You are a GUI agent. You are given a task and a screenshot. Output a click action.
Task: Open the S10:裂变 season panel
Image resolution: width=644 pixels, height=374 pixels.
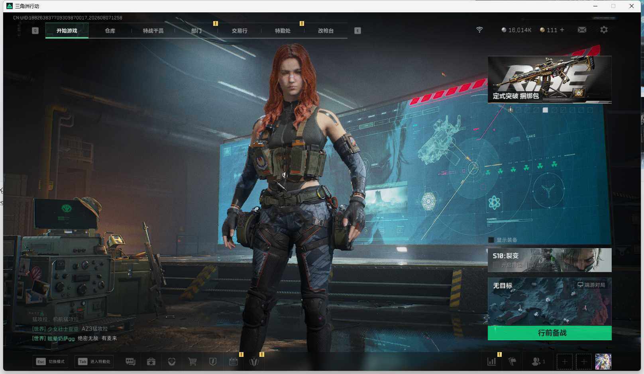pos(550,260)
